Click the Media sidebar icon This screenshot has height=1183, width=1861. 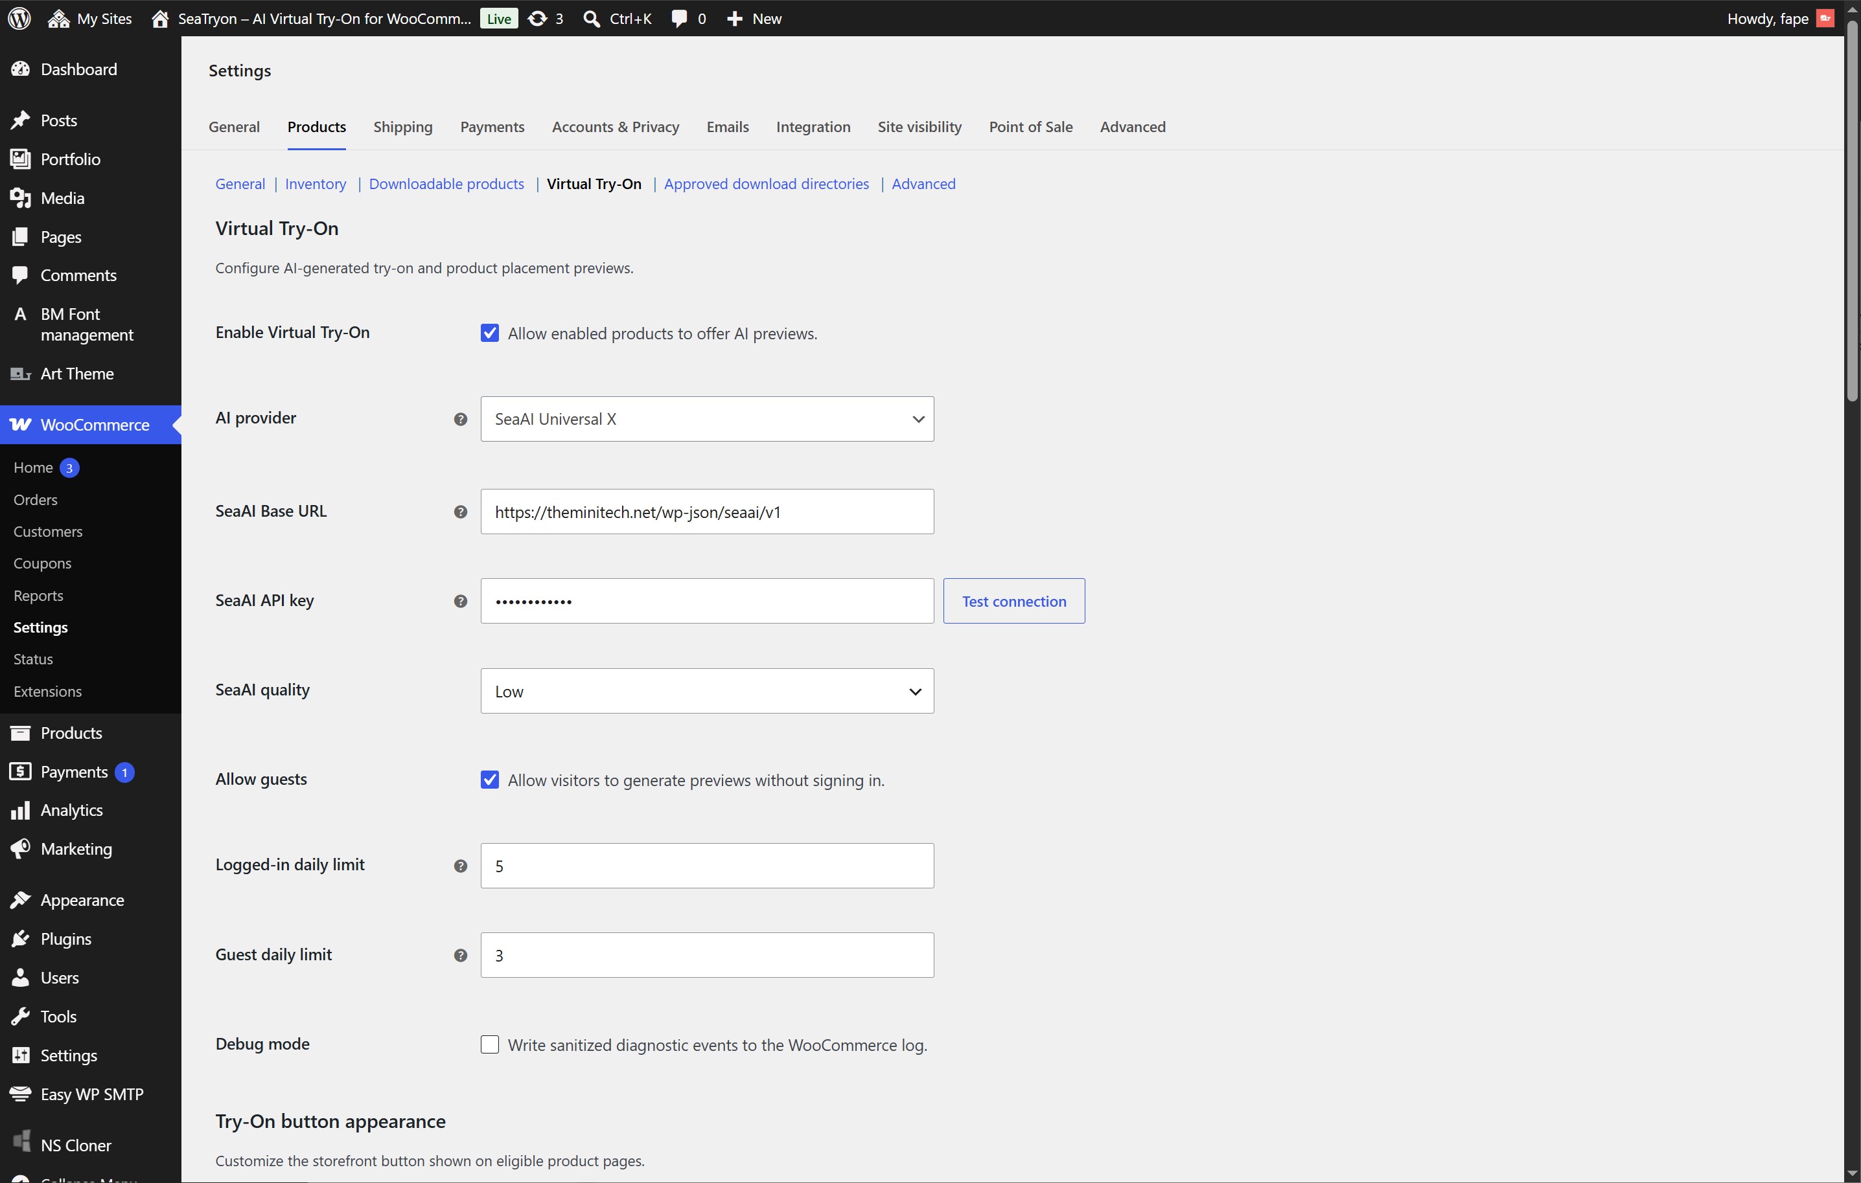pos(21,198)
